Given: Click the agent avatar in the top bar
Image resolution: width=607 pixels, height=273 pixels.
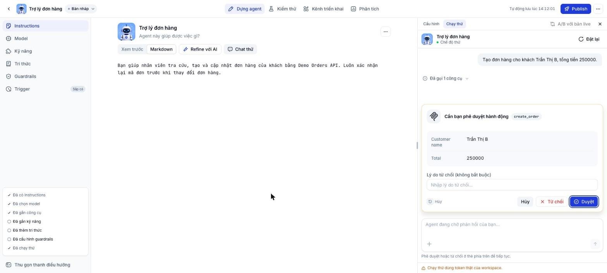Looking at the screenshot, I should click(x=21, y=9).
